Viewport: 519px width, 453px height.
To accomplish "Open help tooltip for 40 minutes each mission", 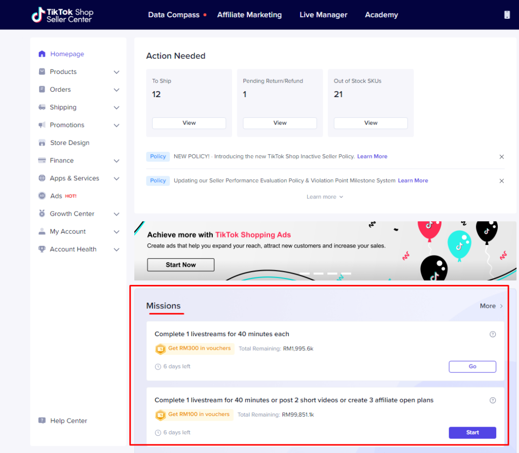I will (x=493, y=334).
